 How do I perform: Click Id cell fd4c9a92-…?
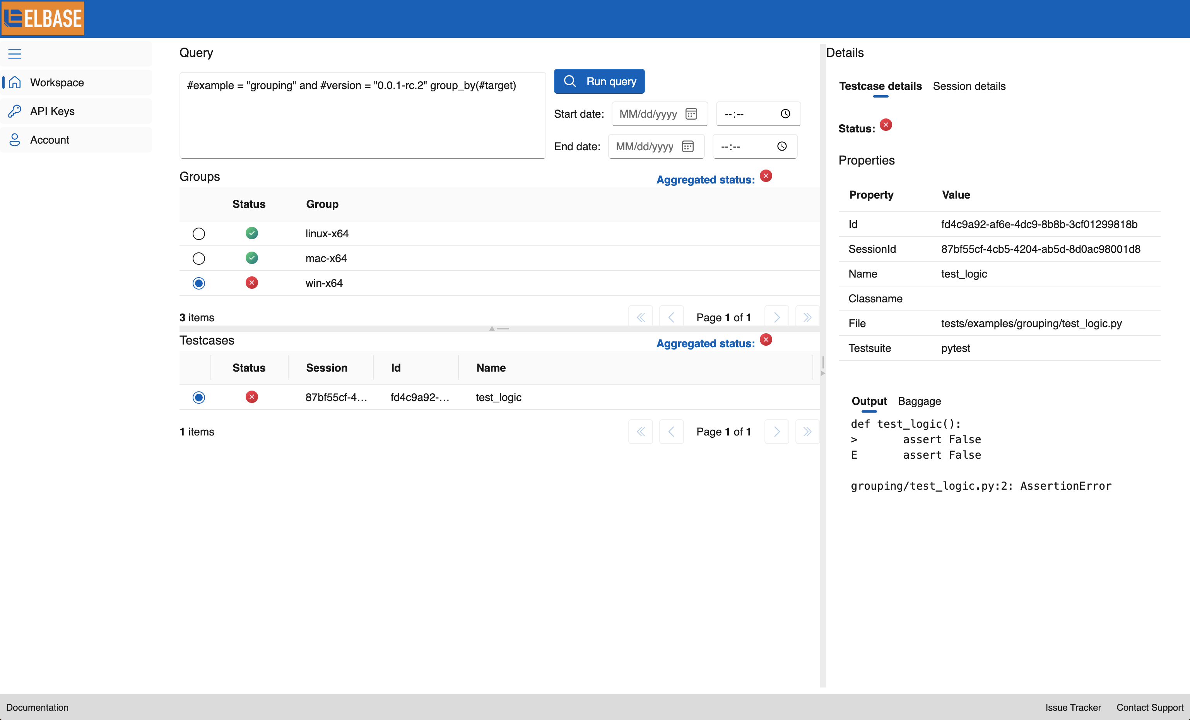click(420, 397)
